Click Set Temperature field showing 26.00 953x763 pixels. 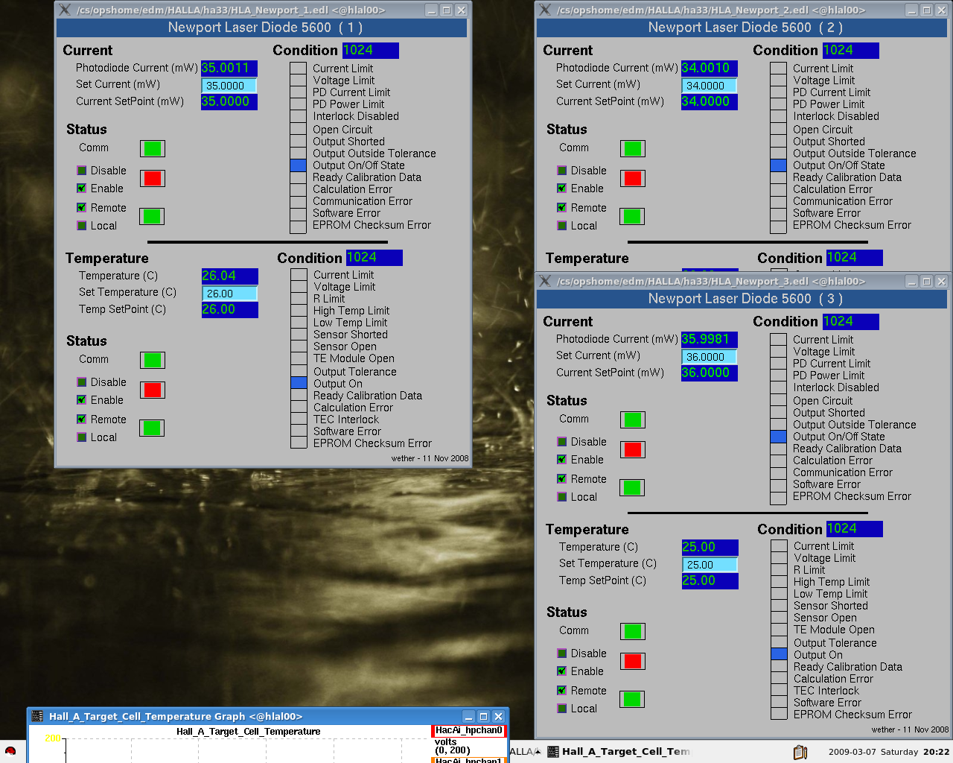tap(230, 294)
